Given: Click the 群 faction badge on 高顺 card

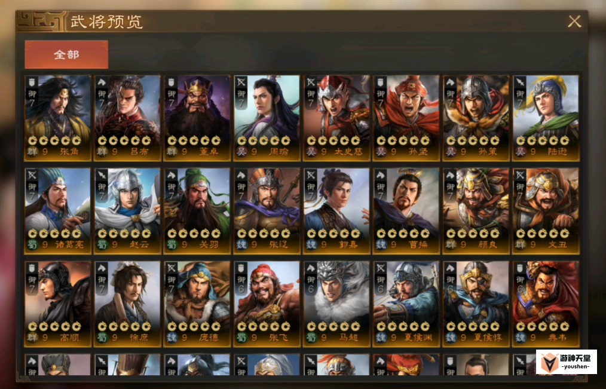Looking at the screenshot, I should click(32, 337).
